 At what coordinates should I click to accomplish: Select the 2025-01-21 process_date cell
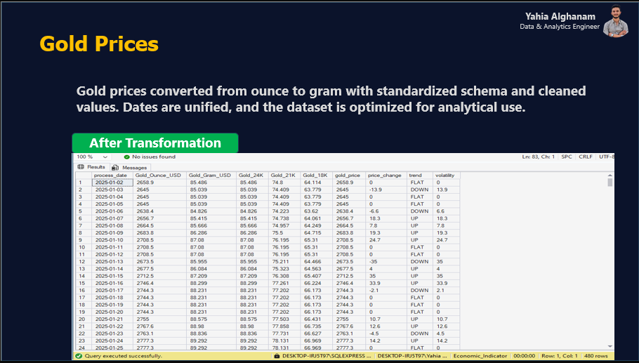pos(112,319)
